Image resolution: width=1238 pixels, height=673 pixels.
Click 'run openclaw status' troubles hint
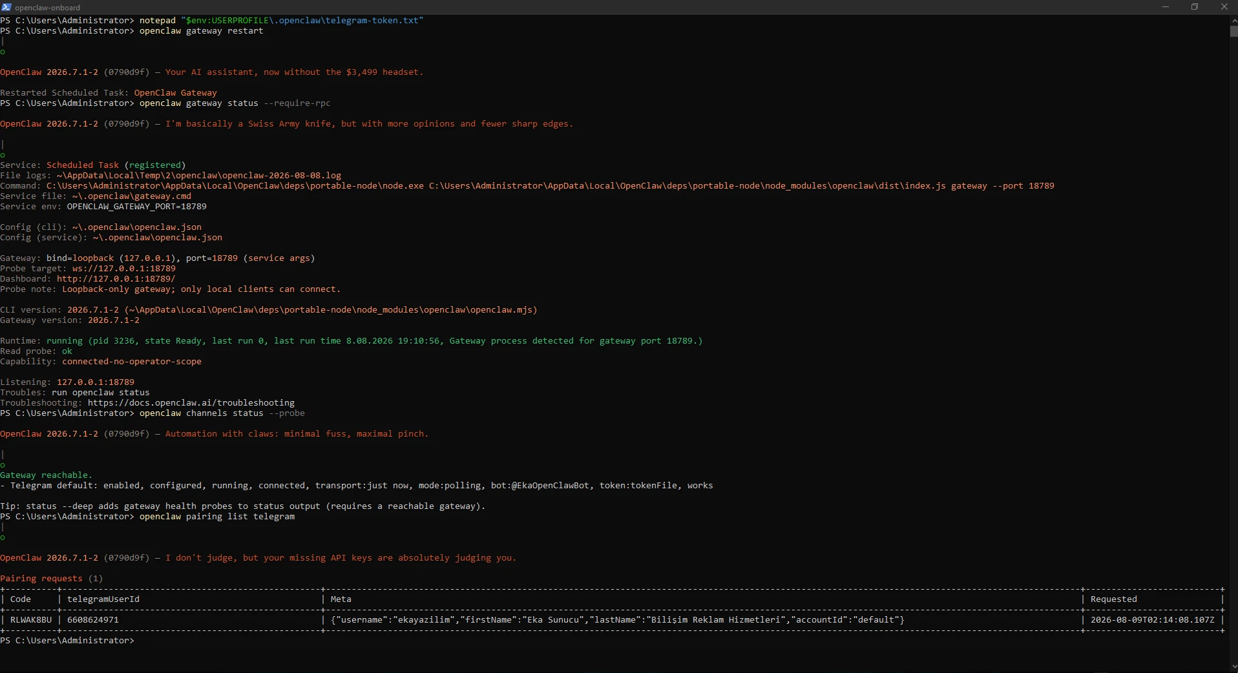pyautogui.click(x=101, y=393)
